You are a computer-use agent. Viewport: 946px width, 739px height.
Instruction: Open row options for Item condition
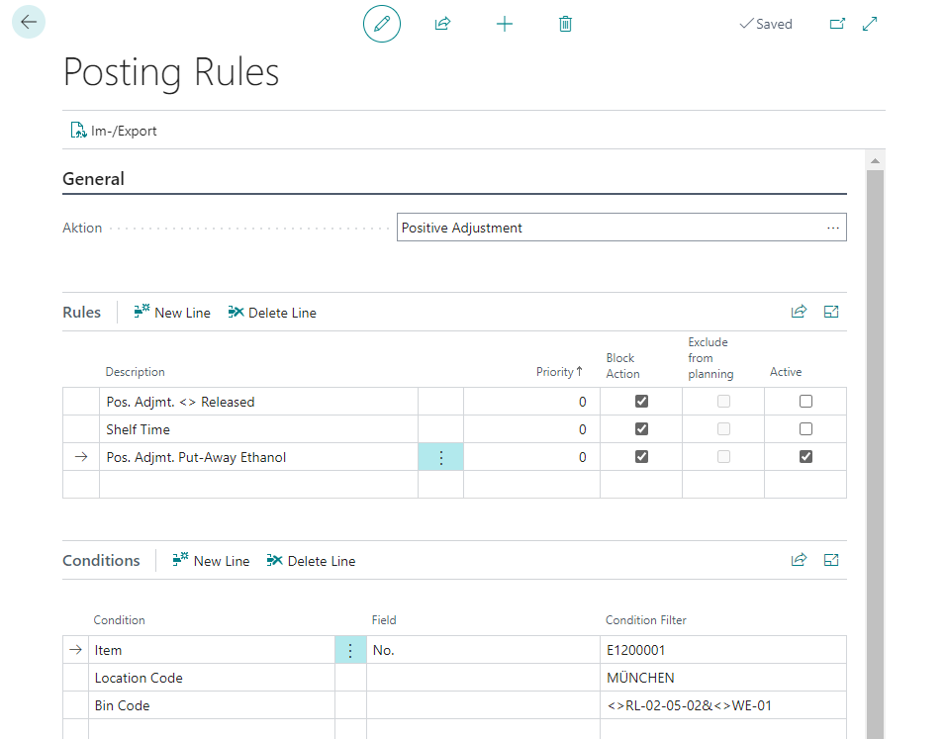click(350, 650)
